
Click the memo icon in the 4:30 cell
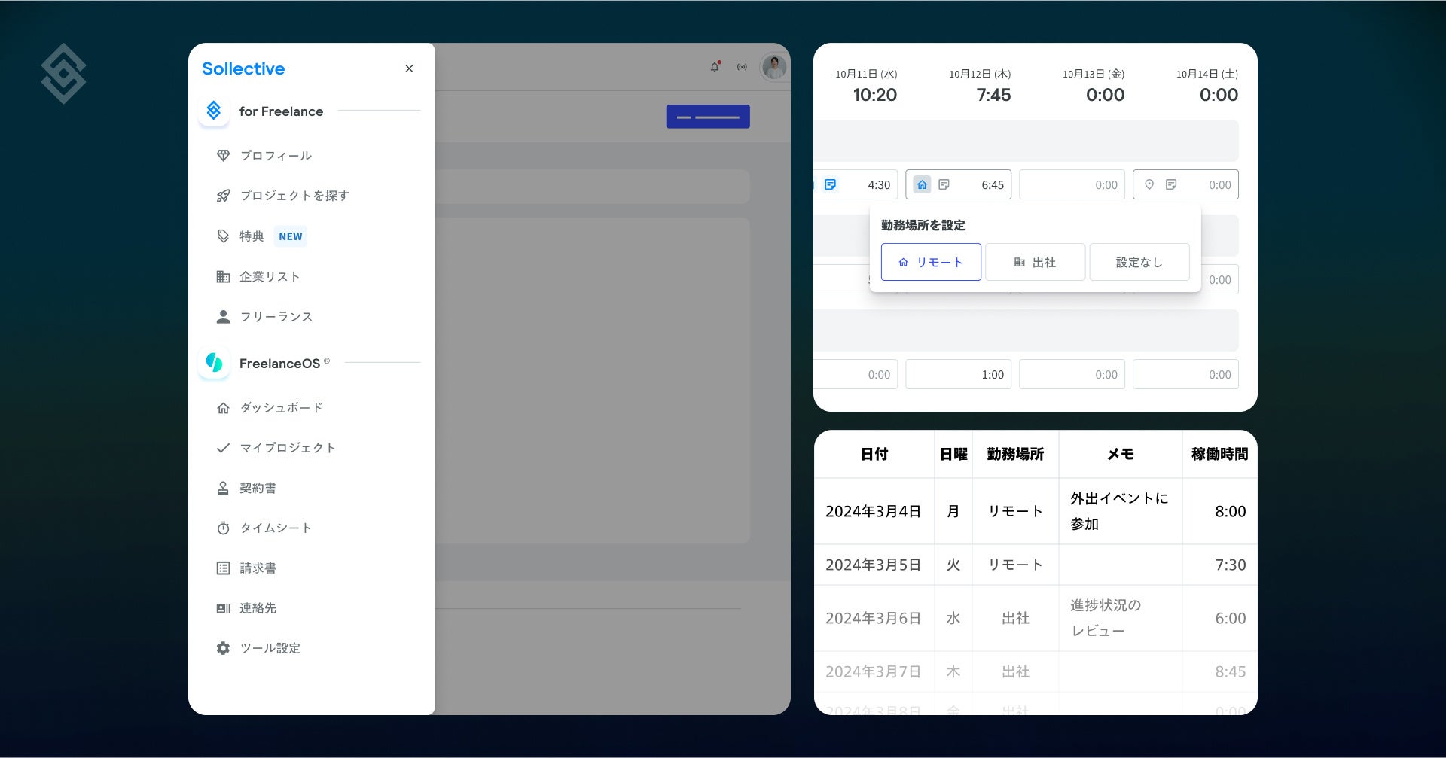point(831,184)
